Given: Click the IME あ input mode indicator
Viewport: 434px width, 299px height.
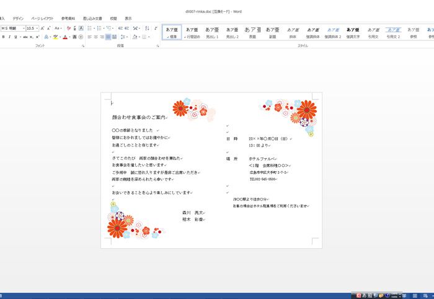Looking at the screenshot, I should (363, 295).
